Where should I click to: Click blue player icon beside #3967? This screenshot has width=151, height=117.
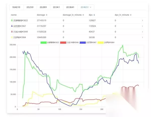point(12,26)
